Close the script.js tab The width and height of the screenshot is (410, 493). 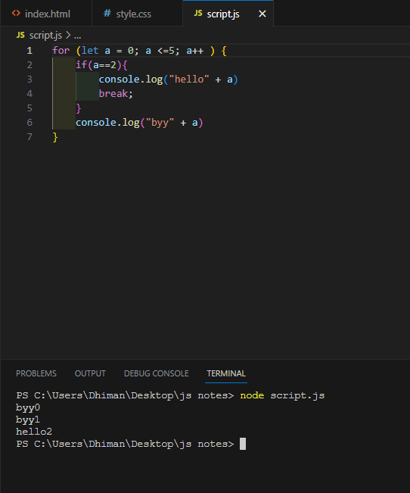(262, 14)
